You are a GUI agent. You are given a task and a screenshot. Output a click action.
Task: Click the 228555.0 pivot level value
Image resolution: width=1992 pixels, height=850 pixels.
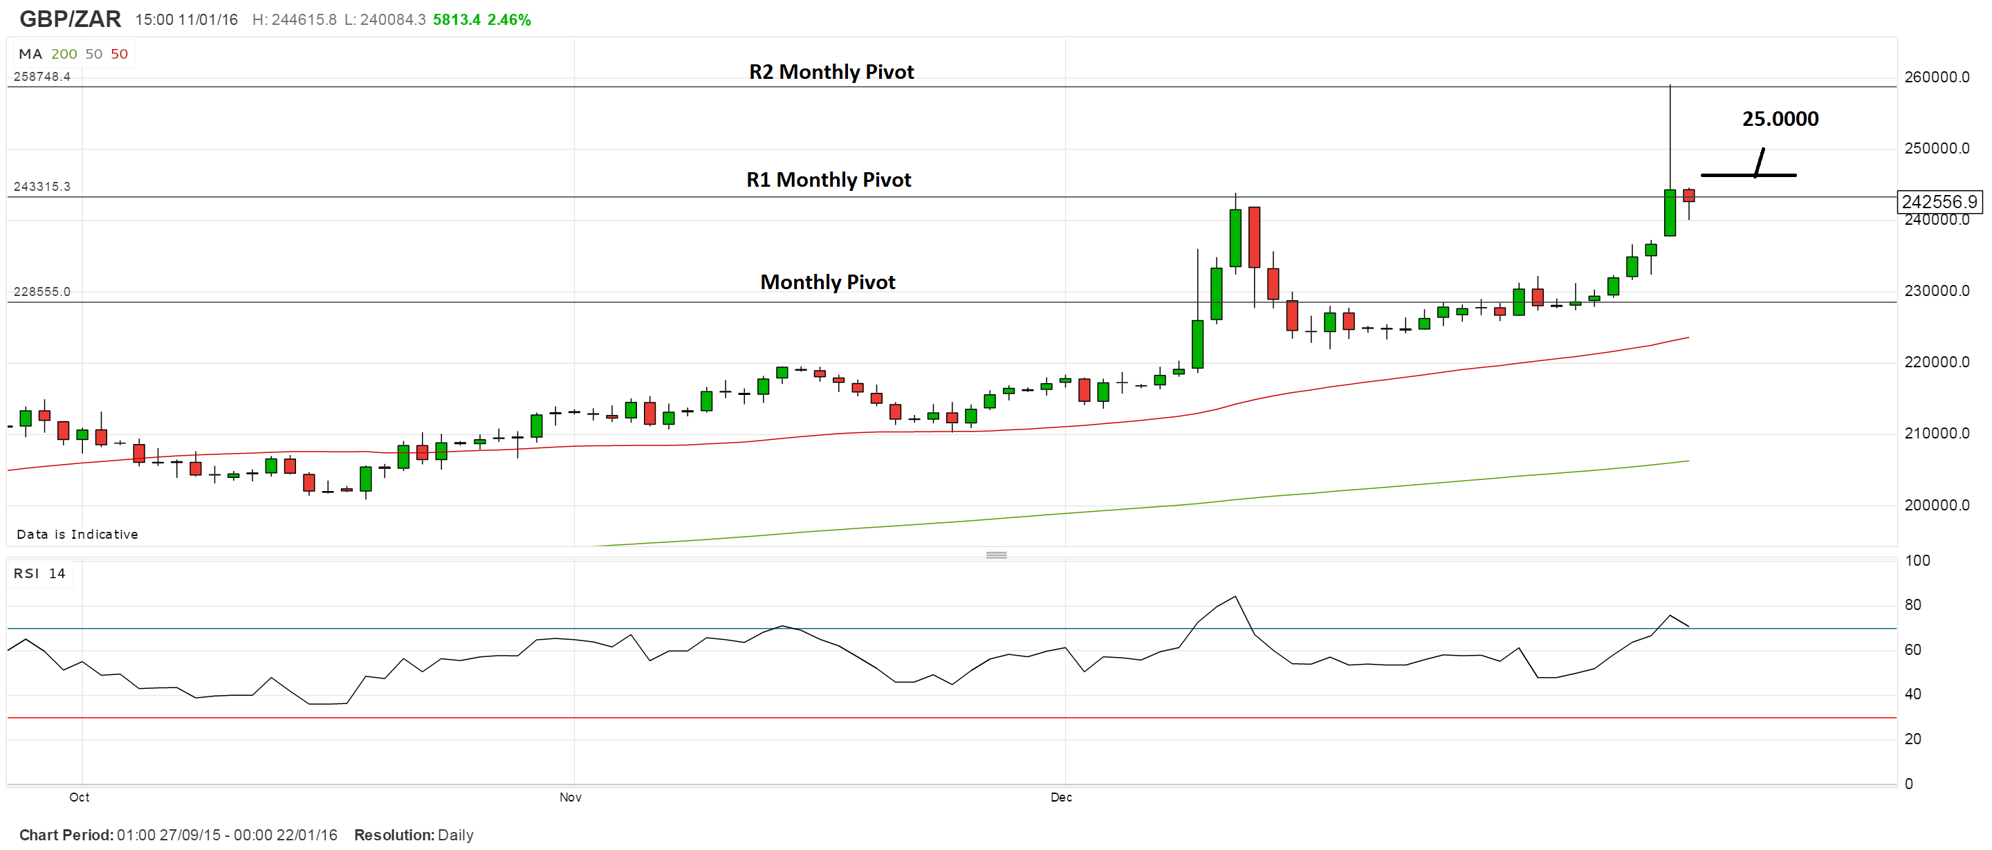pos(41,292)
